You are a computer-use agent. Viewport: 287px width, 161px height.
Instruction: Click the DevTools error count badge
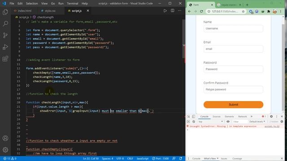264,116
